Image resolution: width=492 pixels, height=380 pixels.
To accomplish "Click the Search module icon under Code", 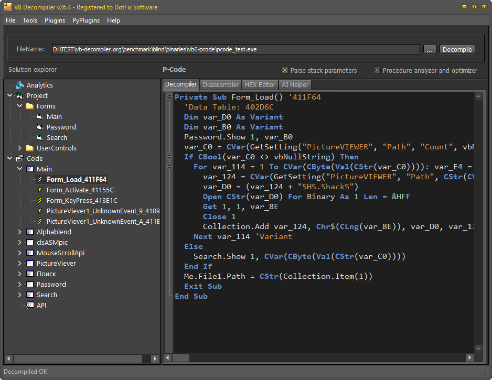I will tap(30, 295).
